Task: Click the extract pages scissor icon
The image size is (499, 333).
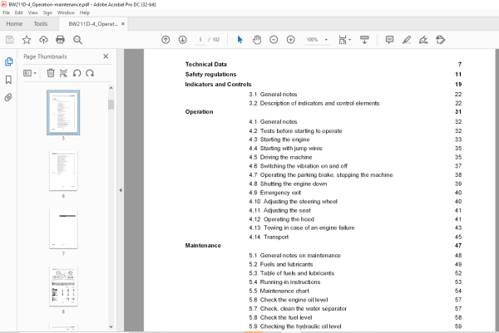Action: click(x=63, y=73)
